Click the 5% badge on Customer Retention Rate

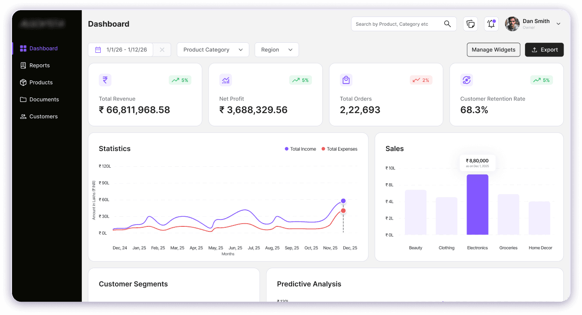(542, 80)
